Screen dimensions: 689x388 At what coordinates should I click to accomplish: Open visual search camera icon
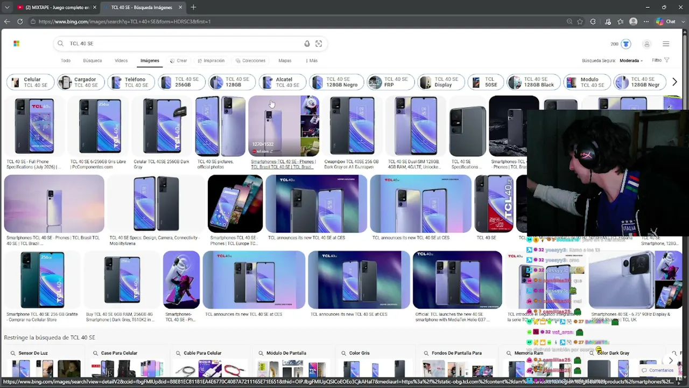click(x=319, y=44)
